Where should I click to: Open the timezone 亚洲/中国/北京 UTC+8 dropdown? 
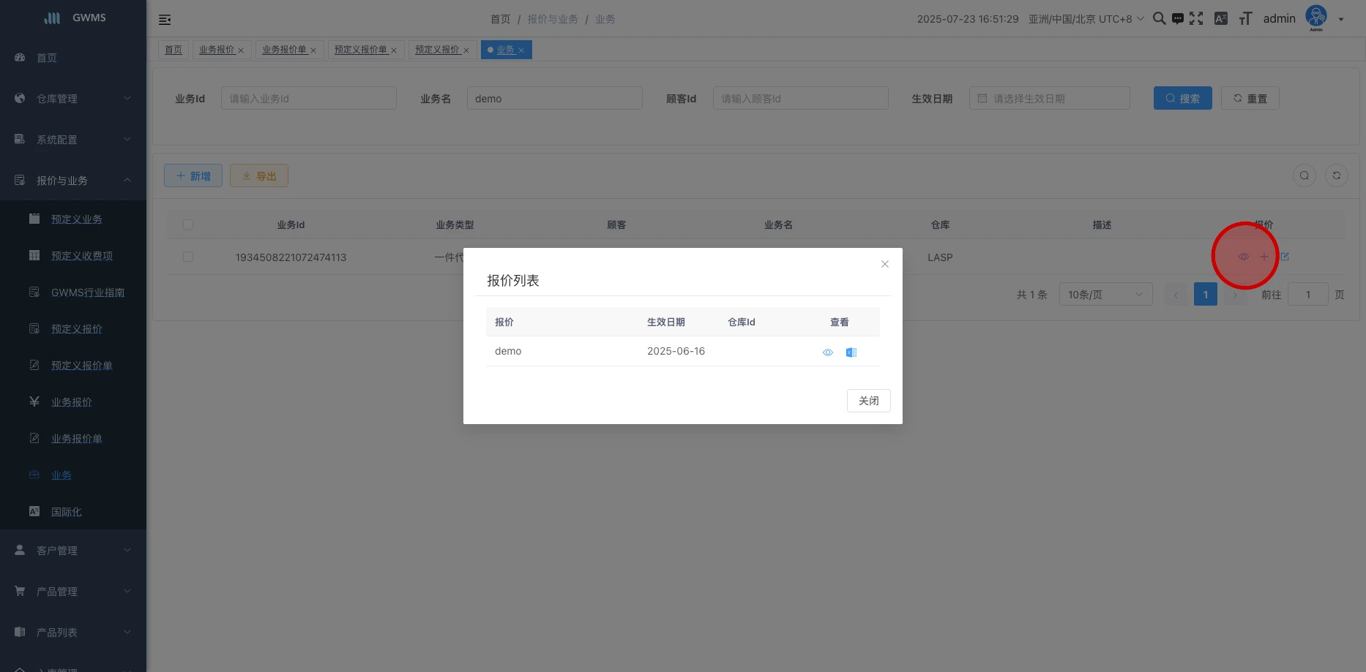[x=1086, y=19]
